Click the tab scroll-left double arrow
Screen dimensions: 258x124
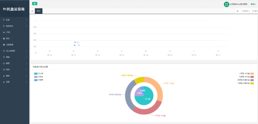[x=32, y=11]
